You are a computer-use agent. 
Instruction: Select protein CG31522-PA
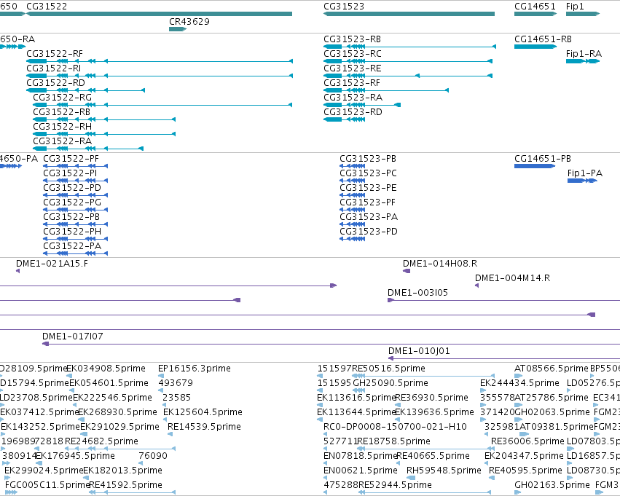pyautogui.click(x=75, y=253)
